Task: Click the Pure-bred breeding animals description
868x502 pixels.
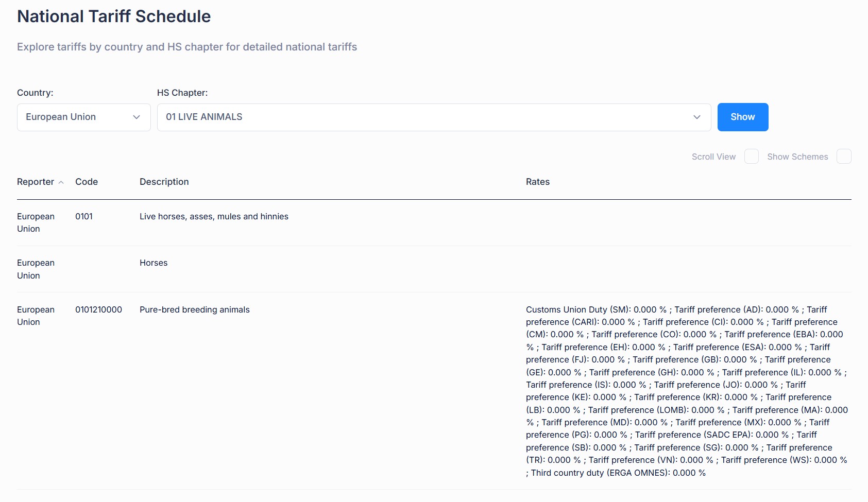Action: pos(194,309)
